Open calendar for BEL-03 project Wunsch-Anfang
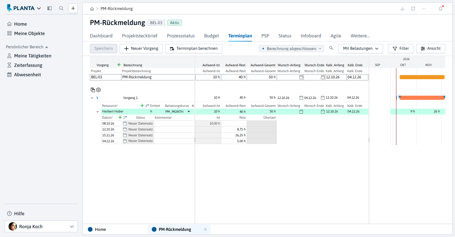This screenshot has width=455, height=237. [x=301, y=77]
